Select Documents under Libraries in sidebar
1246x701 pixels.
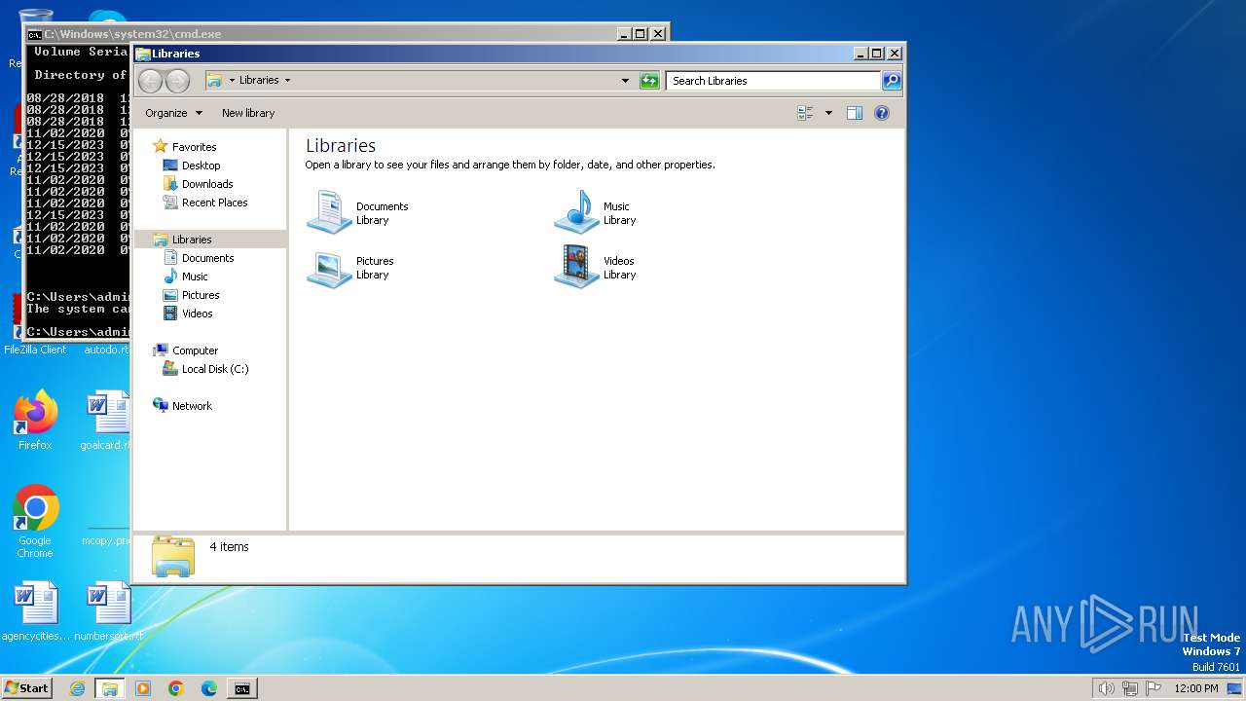point(207,258)
